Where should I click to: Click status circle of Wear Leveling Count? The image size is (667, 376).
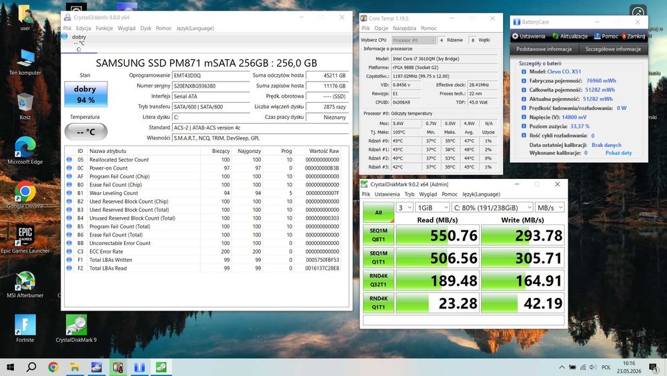(69, 193)
